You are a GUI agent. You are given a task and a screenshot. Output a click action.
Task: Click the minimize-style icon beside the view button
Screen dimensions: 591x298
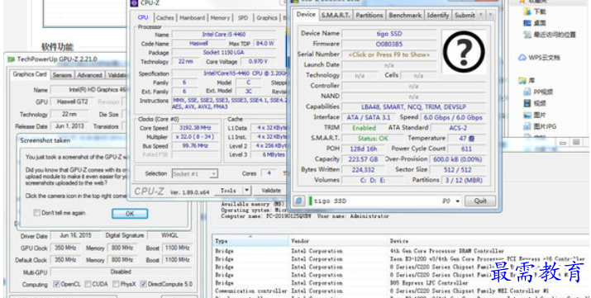tap(563, 143)
